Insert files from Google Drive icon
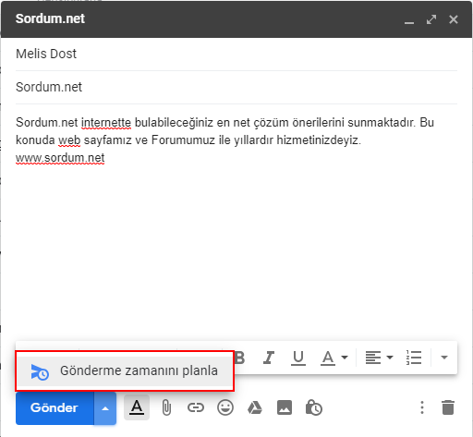The height and width of the screenshot is (437, 473). pos(255,407)
